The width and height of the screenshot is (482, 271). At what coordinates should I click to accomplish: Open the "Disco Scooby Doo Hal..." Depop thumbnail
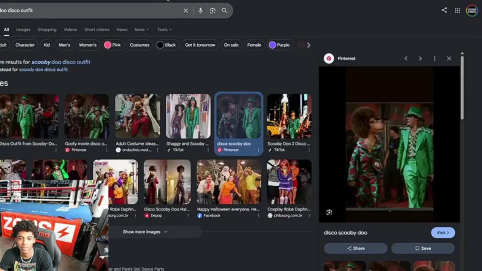(167, 182)
